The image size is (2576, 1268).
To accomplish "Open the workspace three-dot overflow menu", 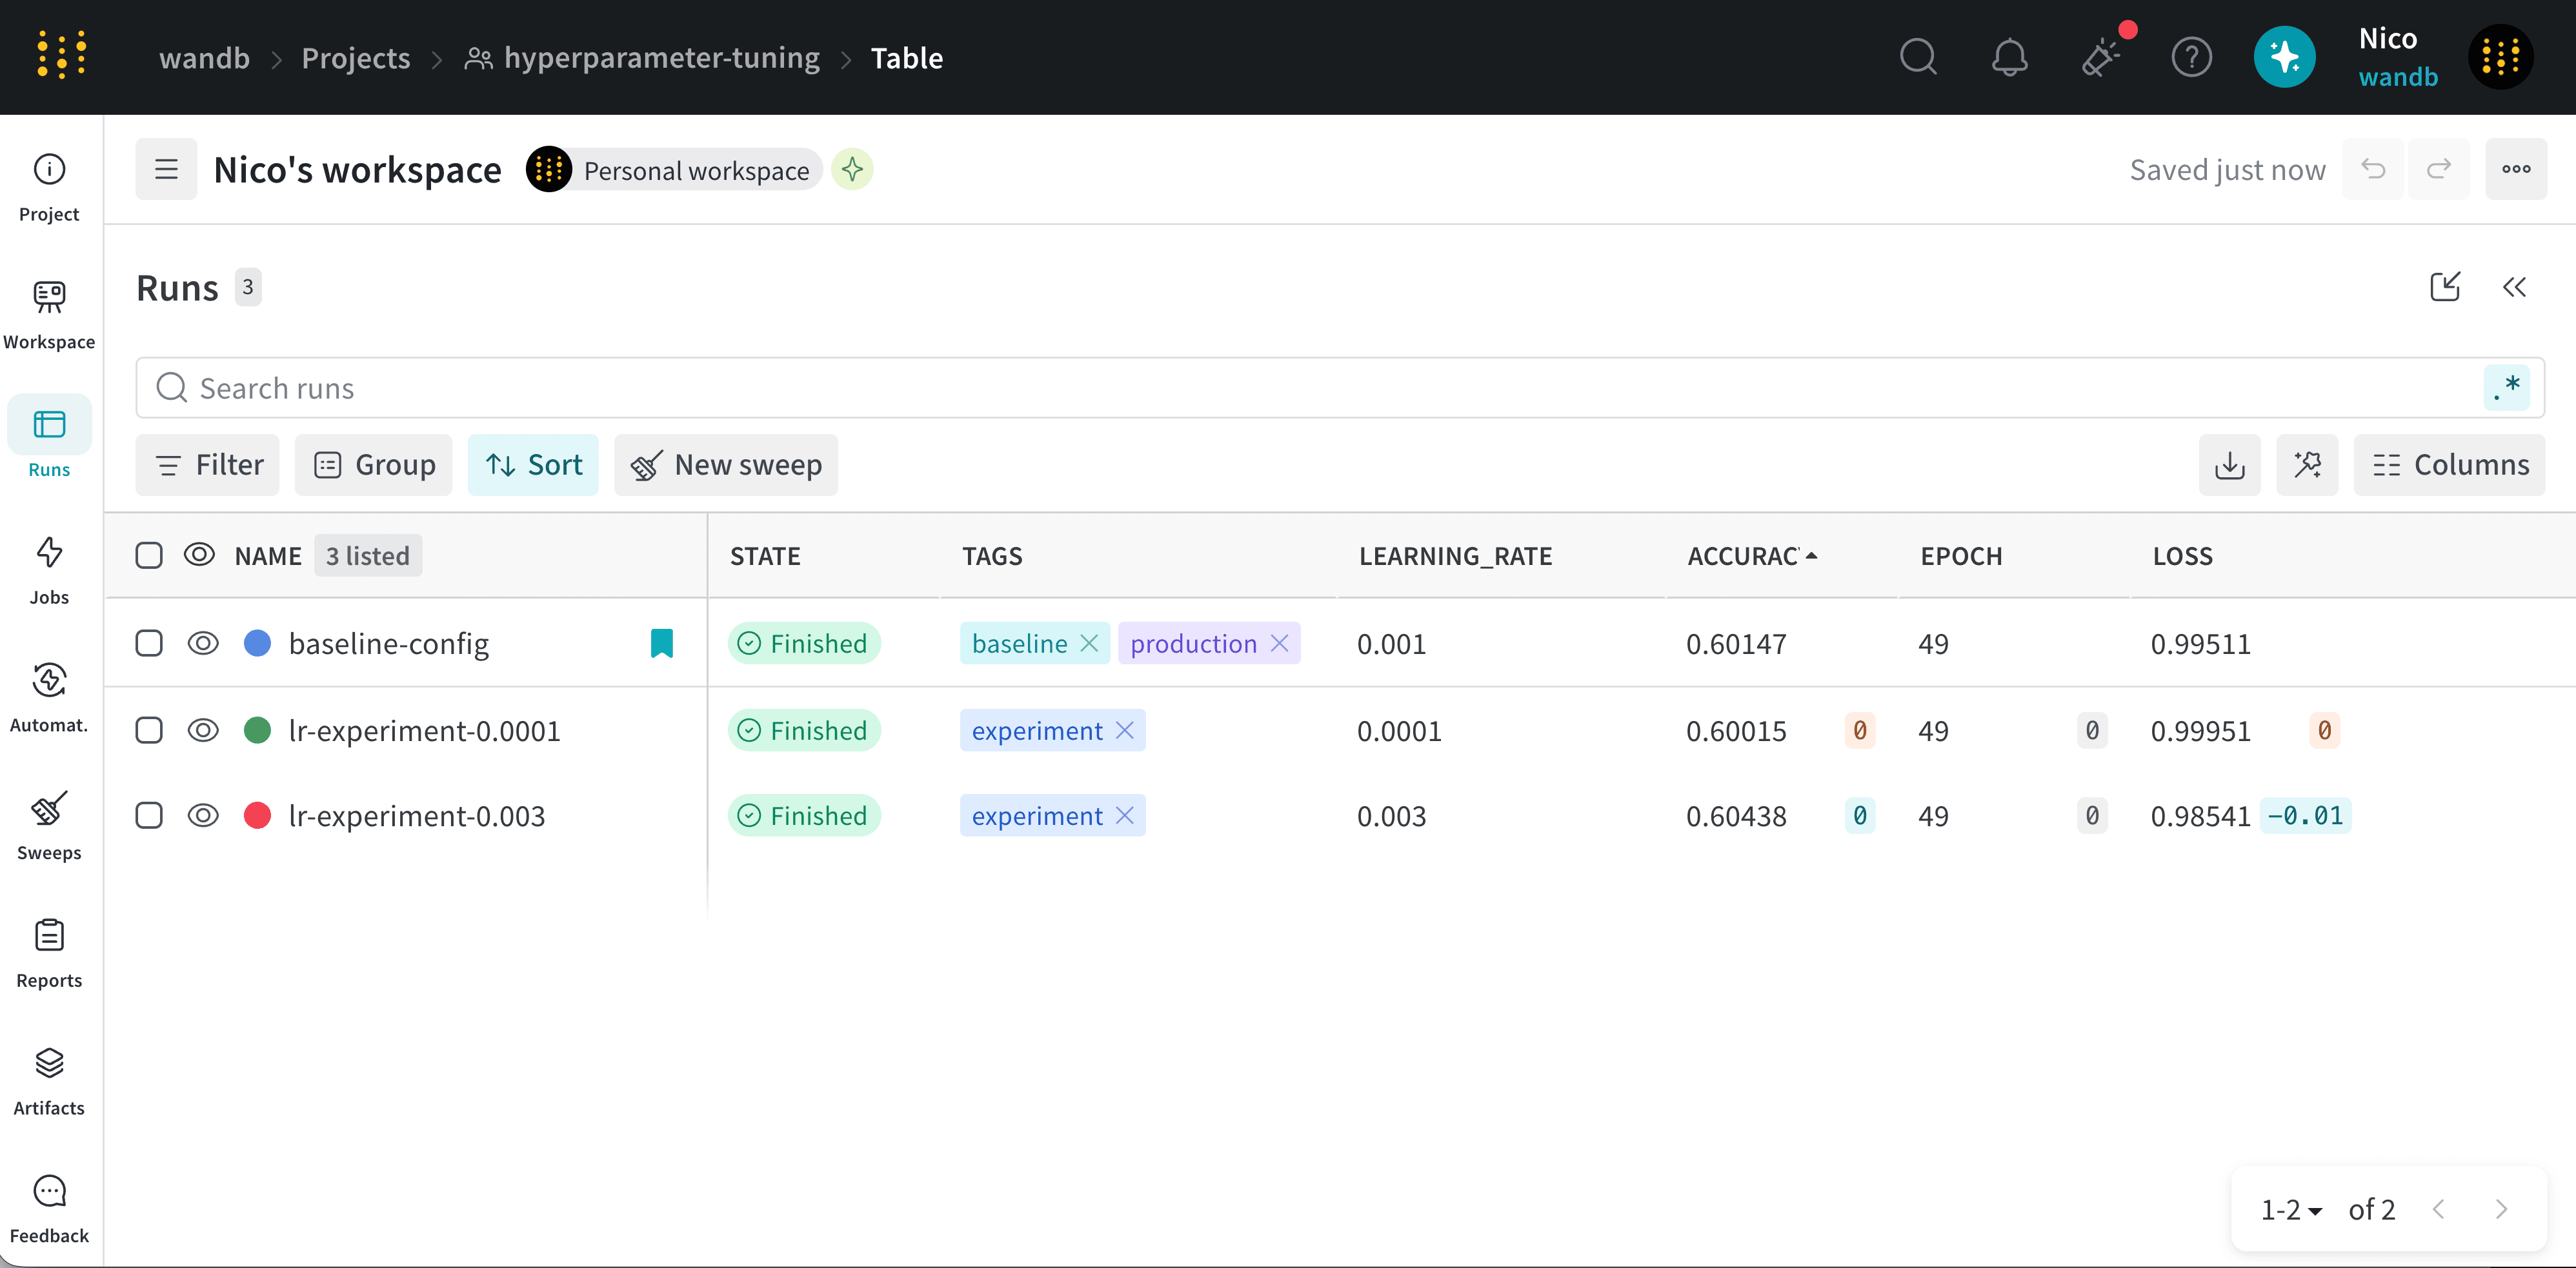I will pyautogui.click(x=2516, y=169).
